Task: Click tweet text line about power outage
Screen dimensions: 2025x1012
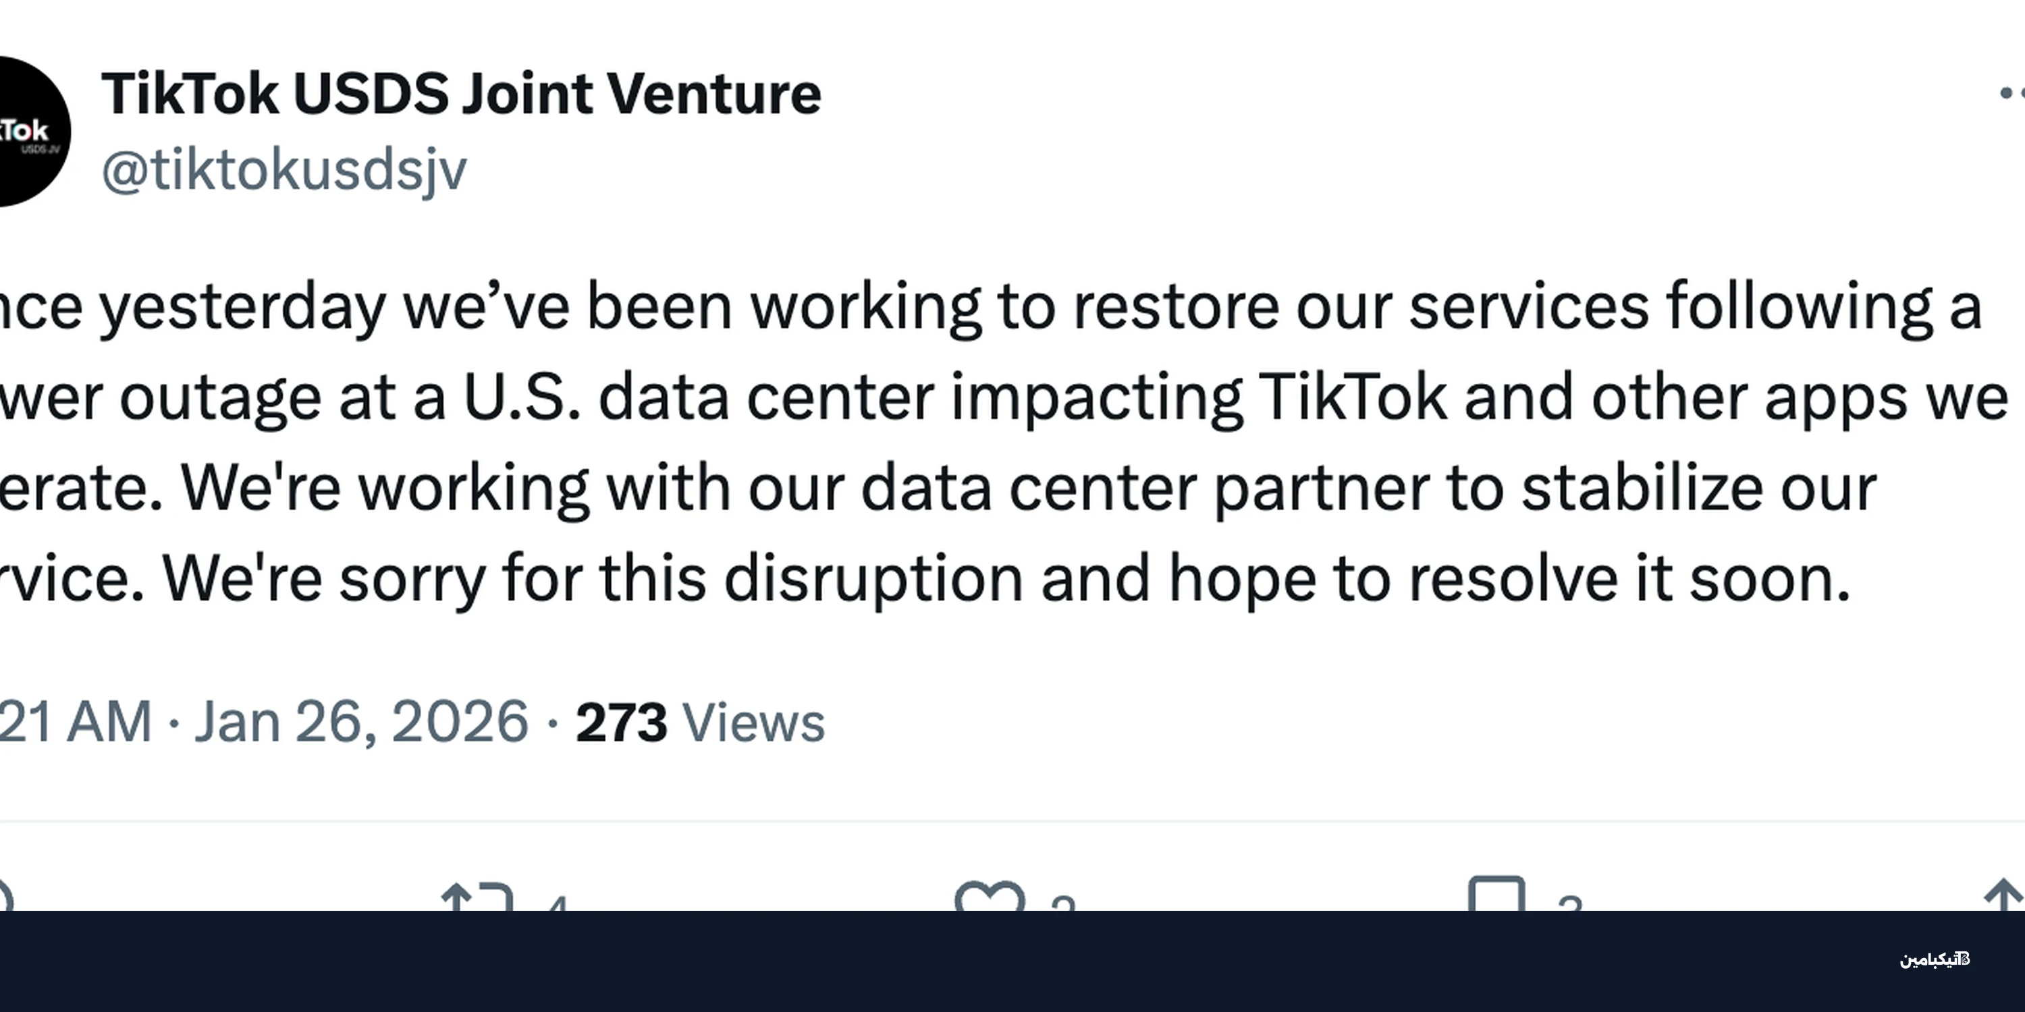Action: [x=998, y=397]
